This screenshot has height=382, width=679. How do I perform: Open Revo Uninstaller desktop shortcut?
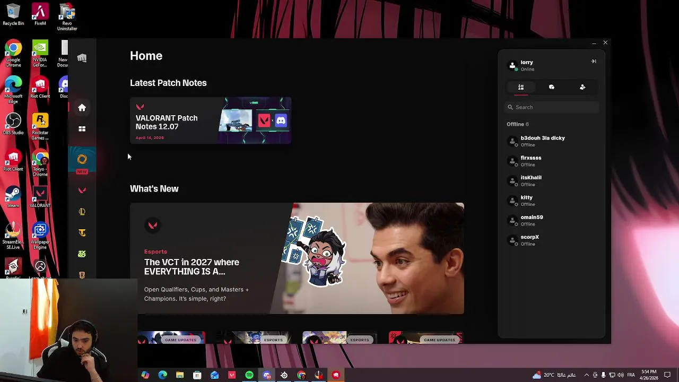67,18
